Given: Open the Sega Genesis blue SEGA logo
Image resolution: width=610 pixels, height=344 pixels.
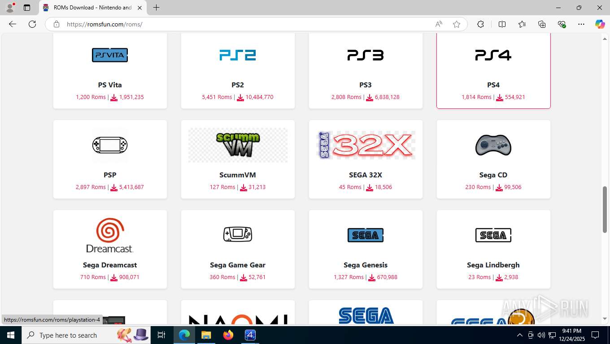Looking at the screenshot, I should click(366, 235).
